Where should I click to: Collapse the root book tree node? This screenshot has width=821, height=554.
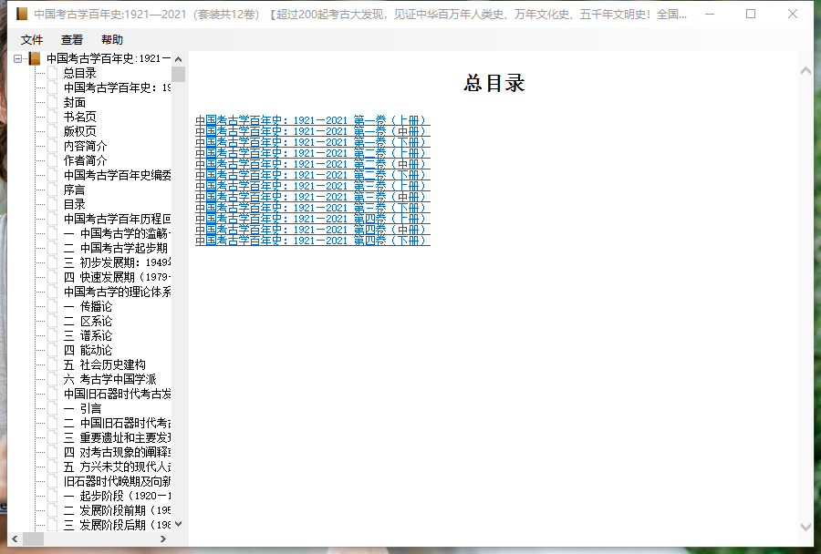coord(18,58)
